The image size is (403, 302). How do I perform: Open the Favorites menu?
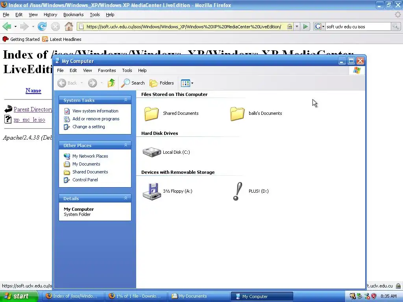107,70
